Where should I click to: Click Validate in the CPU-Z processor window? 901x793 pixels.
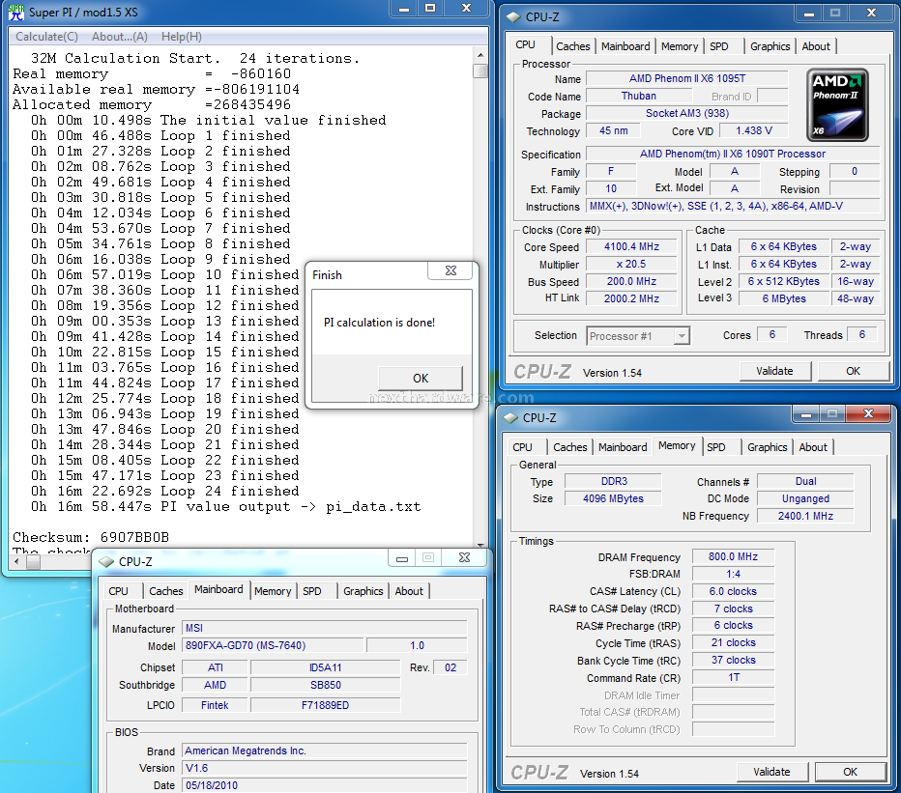[x=774, y=371]
